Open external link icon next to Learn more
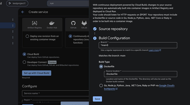This screenshot has height=105, width=190. pos(160,50)
